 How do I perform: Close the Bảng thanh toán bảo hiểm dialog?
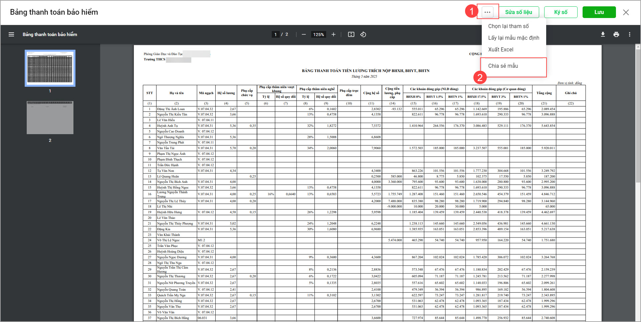626,12
